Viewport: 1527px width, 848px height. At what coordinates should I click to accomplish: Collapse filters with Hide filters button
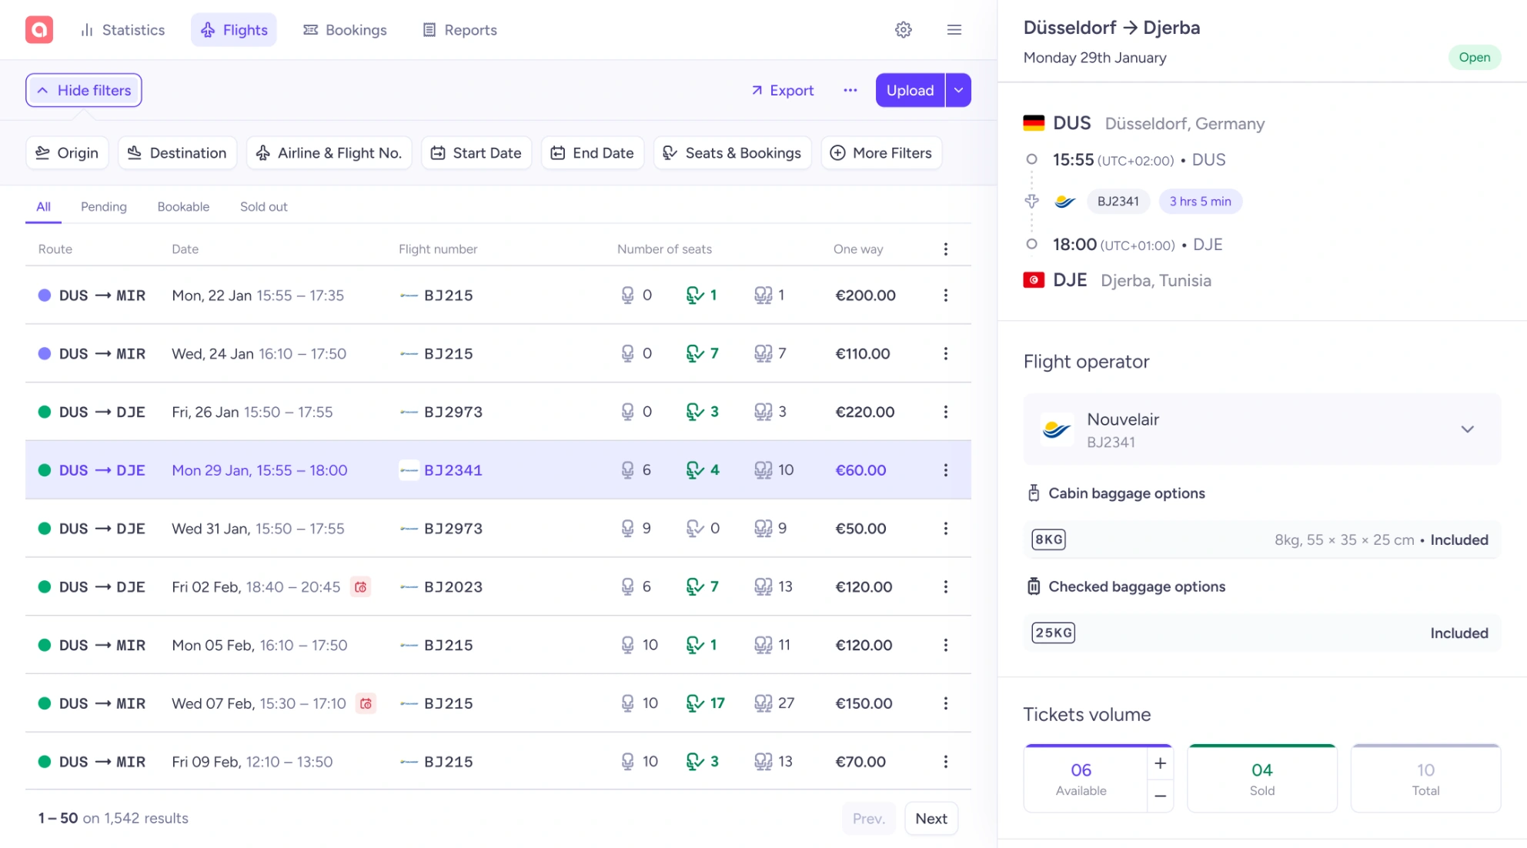click(x=84, y=90)
